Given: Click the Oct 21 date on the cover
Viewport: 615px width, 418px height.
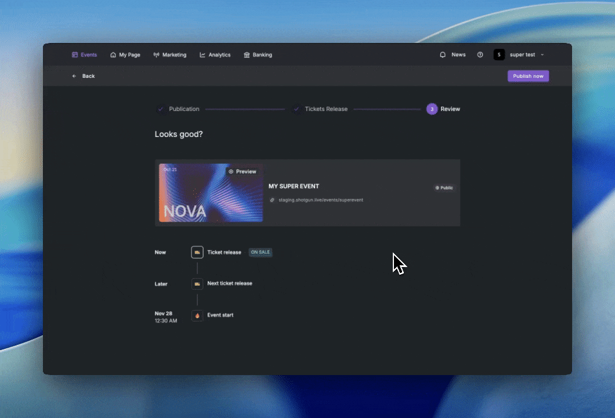Looking at the screenshot, I should 170,170.
